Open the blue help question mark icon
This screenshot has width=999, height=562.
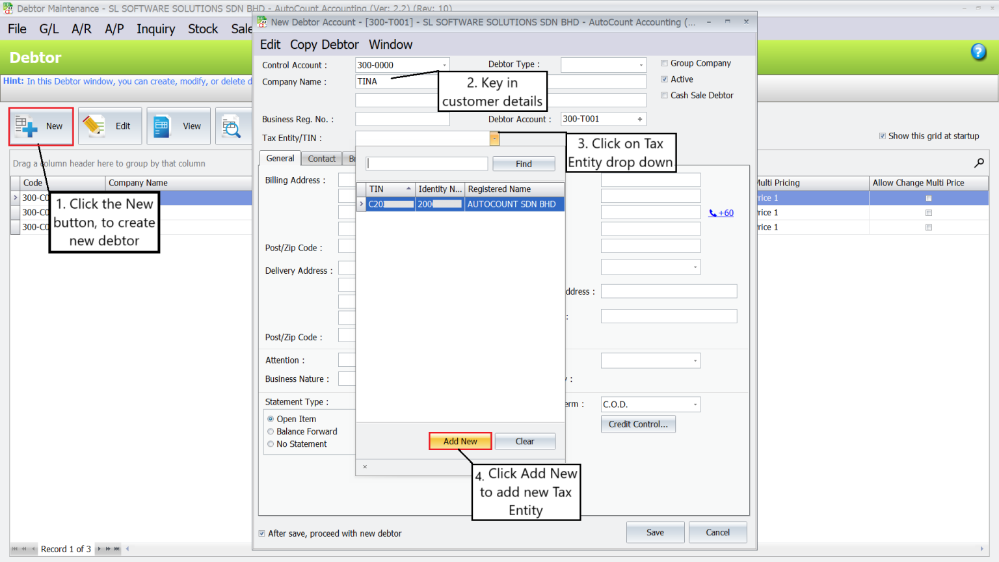coord(978,52)
